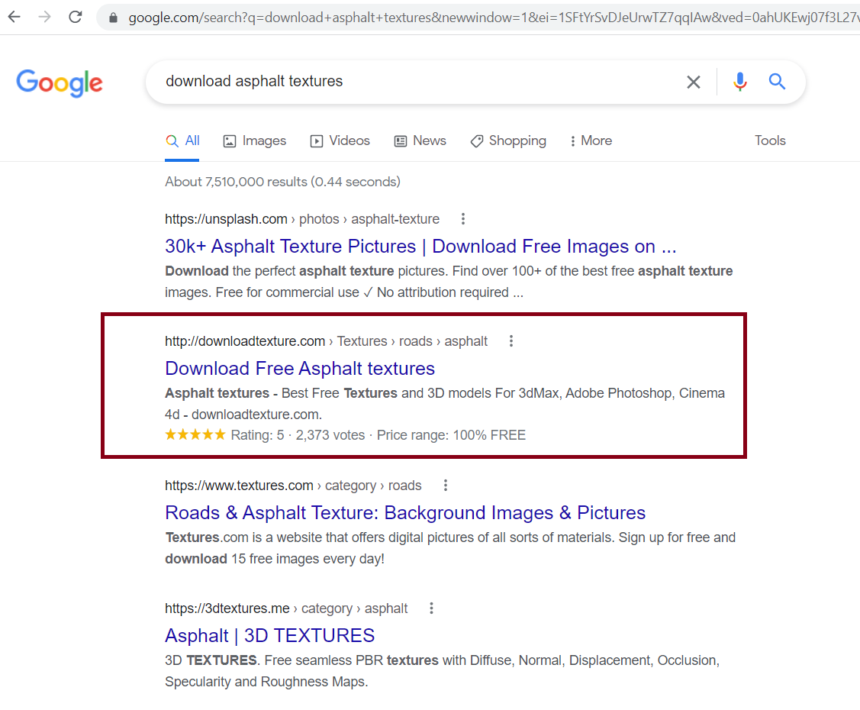The width and height of the screenshot is (860, 710).
Task: Switch to the Images tab
Action: [x=255, y=140]
